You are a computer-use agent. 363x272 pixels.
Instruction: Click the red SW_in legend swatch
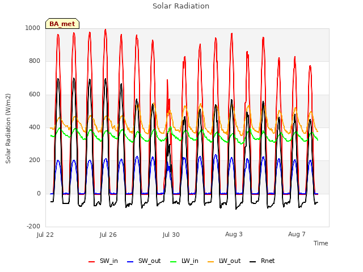click(92, 262)
